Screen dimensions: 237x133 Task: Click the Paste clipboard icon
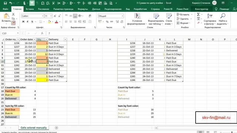pos(6,16)
